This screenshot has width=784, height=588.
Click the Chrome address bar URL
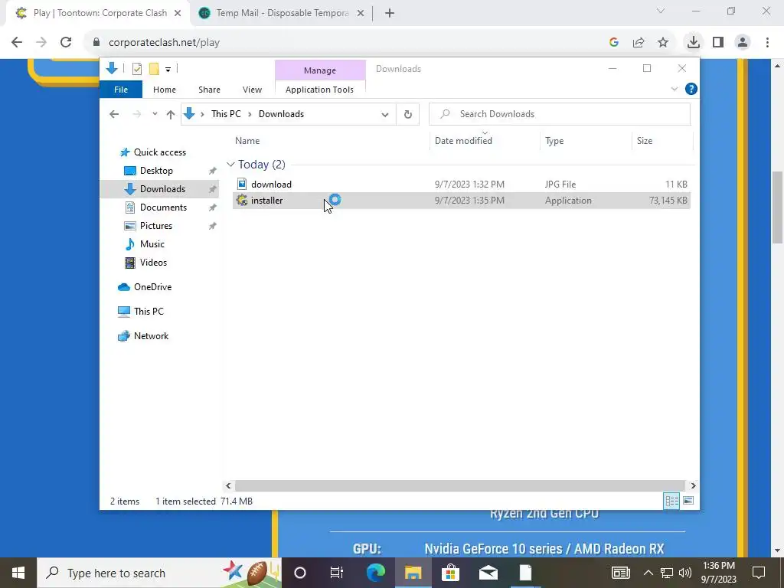pyautogui.click(x=164, y=43)
